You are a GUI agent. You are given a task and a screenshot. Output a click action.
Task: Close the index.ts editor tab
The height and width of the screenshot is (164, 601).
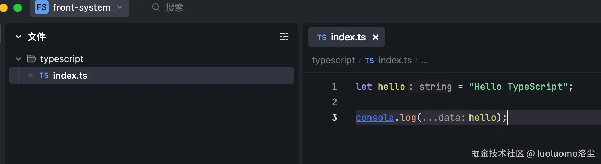coord(375,37)
